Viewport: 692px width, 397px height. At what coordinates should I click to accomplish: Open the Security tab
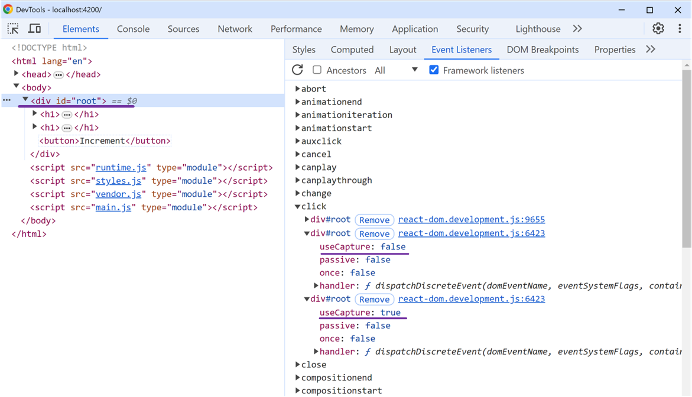click(x=472, y=29)
